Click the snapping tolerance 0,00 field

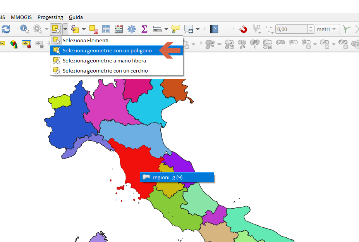pyautogui.click(x=292, y=29)
